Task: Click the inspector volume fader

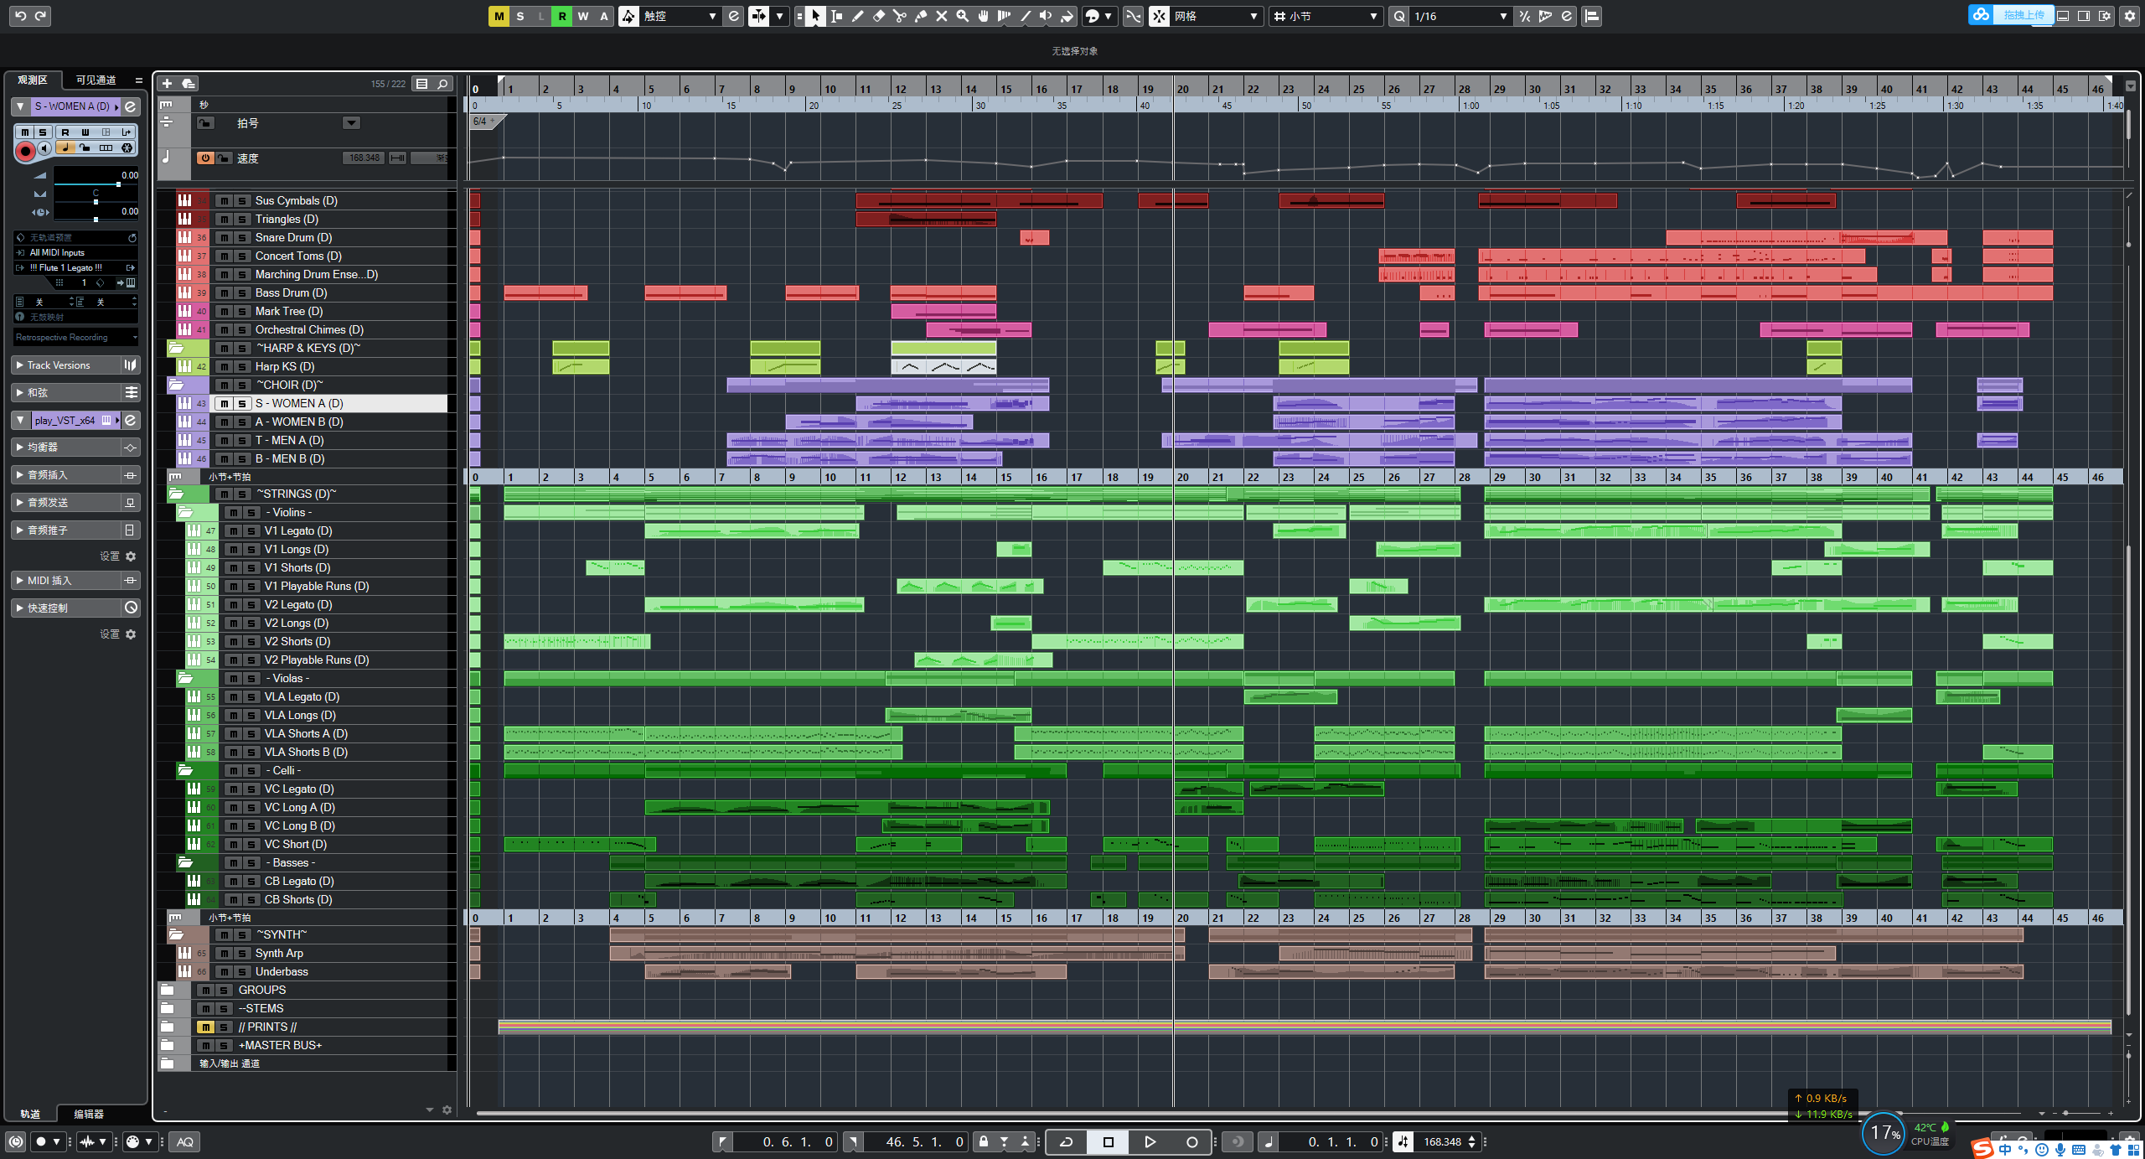Action: (117, 184)
